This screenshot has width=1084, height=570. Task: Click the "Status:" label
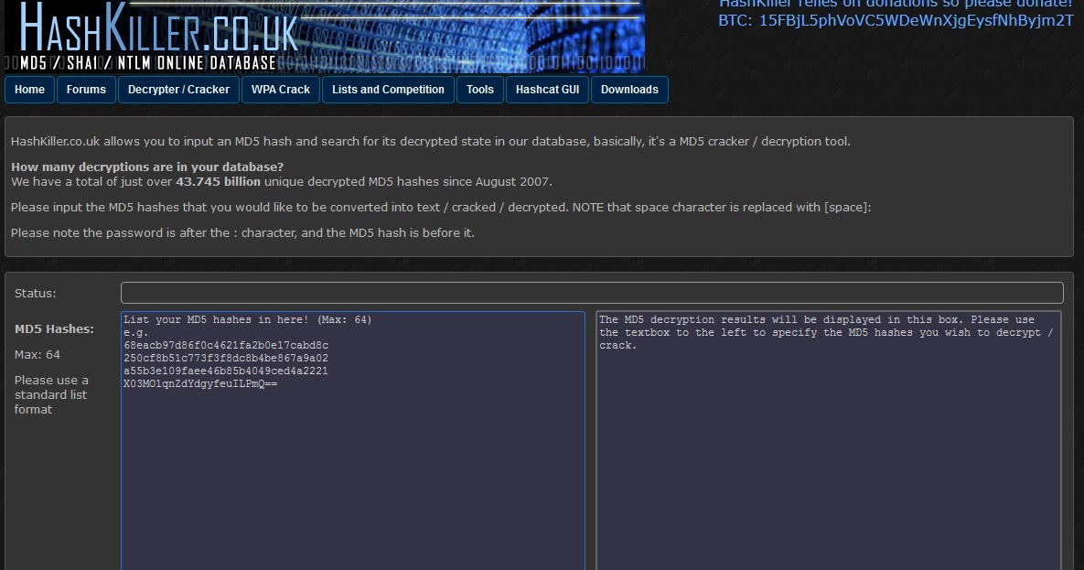36,294
